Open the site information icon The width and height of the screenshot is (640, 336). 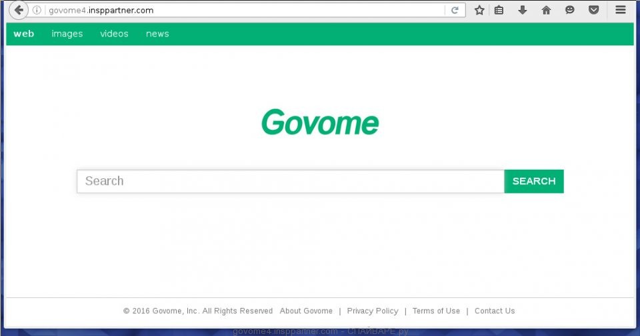coord(37,11)
